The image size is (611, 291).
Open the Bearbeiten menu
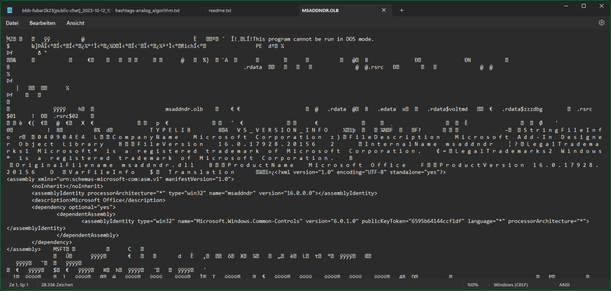coord(42,23)
